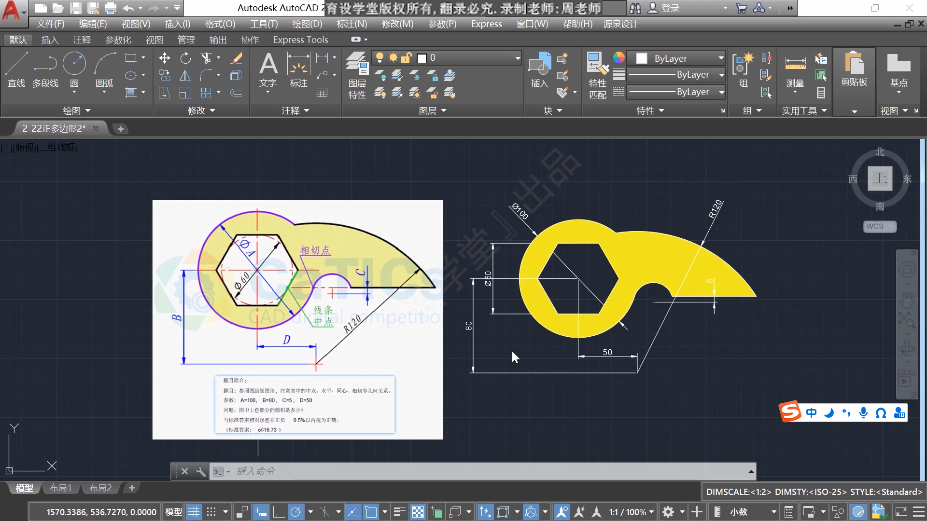
Task: Toggle the 模型 model space button
Action: point(173,512)
